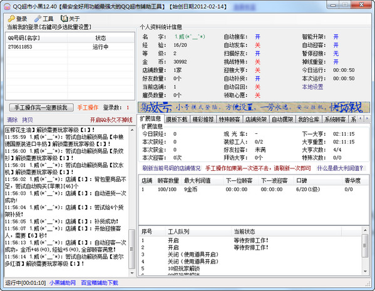Select shop row with 100/100 customers
This screenshot has width=375, height=291.
click(x=254, y=190)
